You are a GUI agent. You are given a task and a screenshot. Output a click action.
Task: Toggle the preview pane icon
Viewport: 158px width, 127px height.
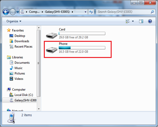pos(141,21)
